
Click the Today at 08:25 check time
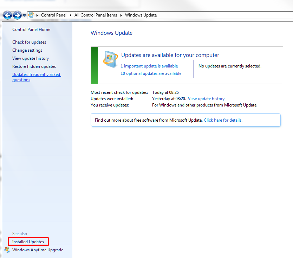[x=165, y=92]
